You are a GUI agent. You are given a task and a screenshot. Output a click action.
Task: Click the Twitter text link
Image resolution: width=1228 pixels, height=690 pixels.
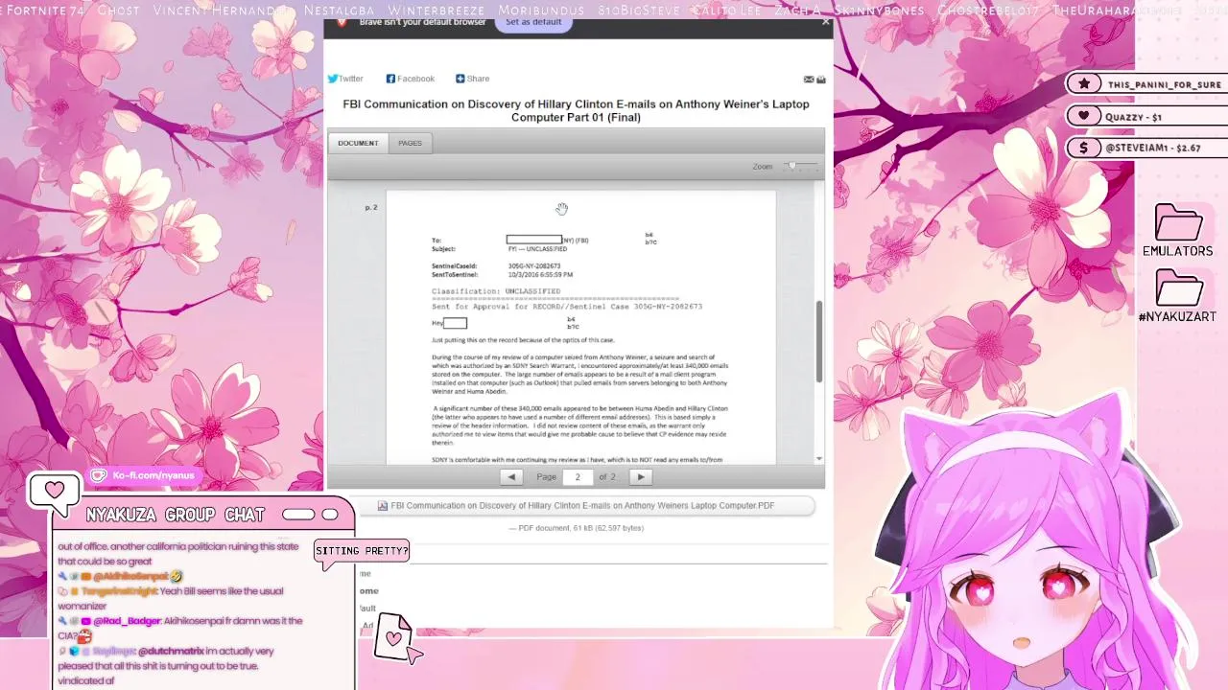pyautogui.click(x=350, y=79)
